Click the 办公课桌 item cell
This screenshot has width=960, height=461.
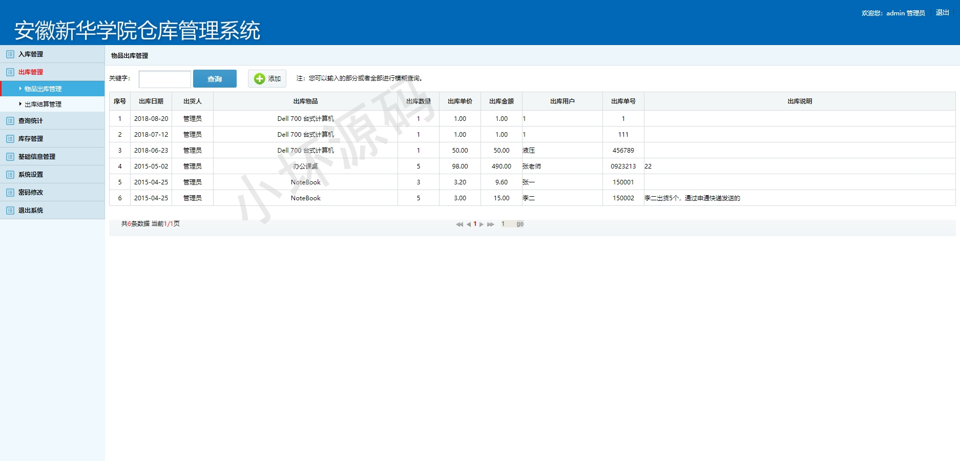pyautogui.click(x=305, y=166)
